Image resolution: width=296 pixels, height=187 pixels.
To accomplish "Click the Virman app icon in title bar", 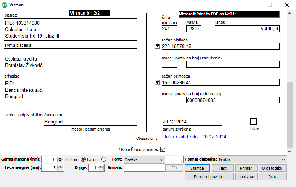I will click(4, 5).
